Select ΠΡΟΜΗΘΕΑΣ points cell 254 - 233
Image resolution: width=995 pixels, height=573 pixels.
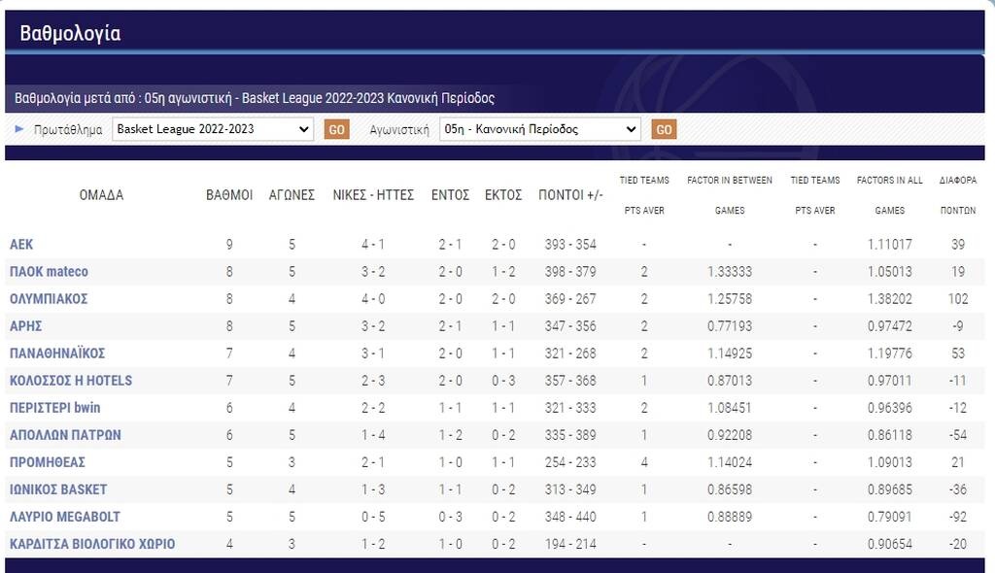(x=570, y=462)
